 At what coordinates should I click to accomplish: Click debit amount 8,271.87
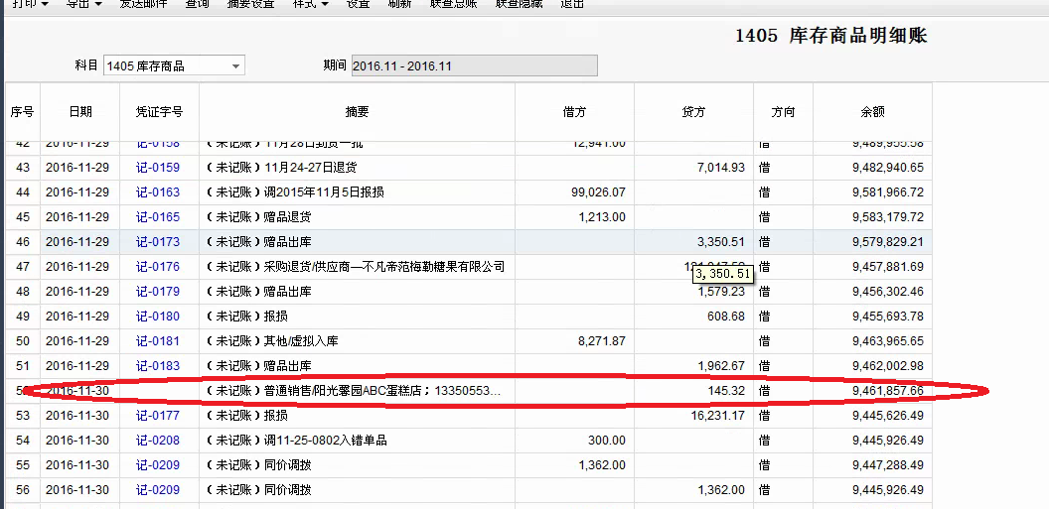click(601, 340)
